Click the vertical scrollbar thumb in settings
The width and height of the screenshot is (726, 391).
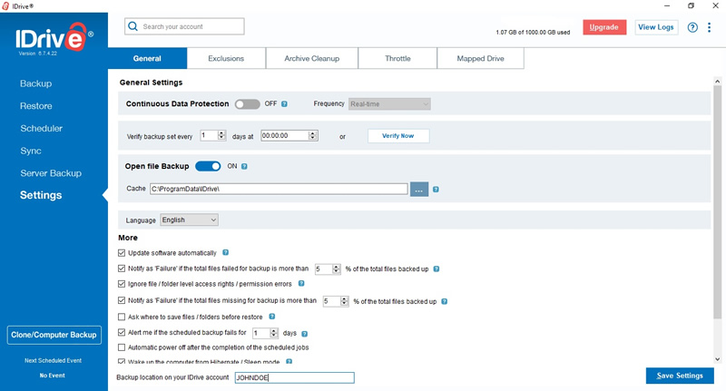click(x=717, y=201)
